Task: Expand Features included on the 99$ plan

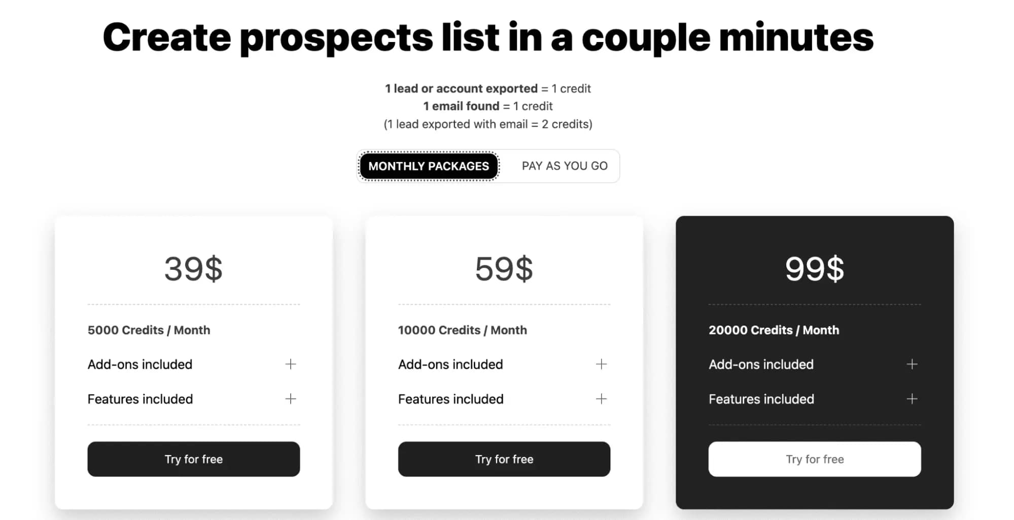Action: coord(912,398)
